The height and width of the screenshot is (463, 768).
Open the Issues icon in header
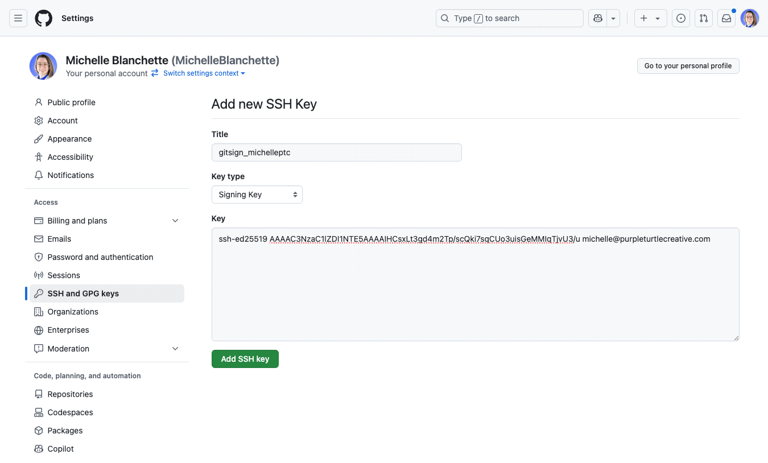680,18
